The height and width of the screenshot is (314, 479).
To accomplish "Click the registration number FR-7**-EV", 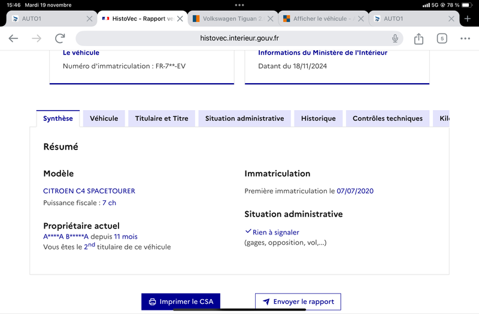I will pyautogui.click(x=171, y=66).
